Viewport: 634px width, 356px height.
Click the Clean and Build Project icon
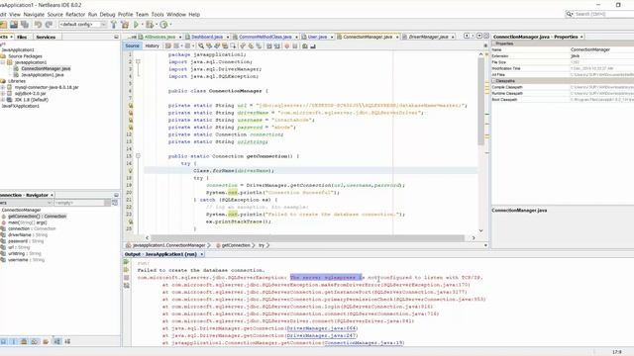(x=125, y=25)
